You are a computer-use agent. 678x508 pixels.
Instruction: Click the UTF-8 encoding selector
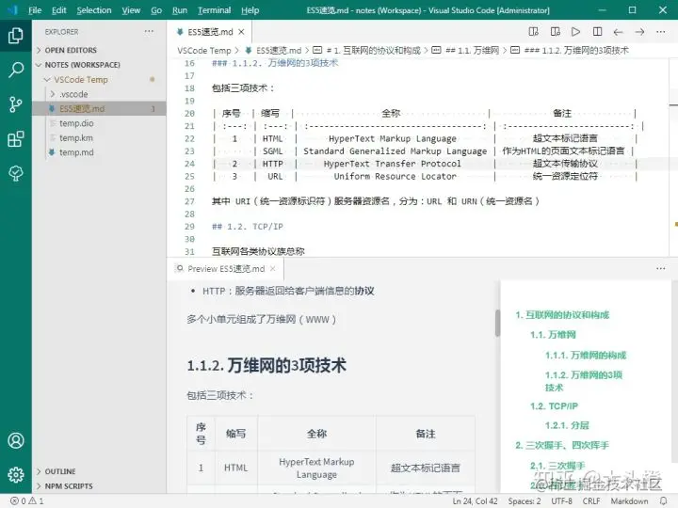(x=561, y=501)
